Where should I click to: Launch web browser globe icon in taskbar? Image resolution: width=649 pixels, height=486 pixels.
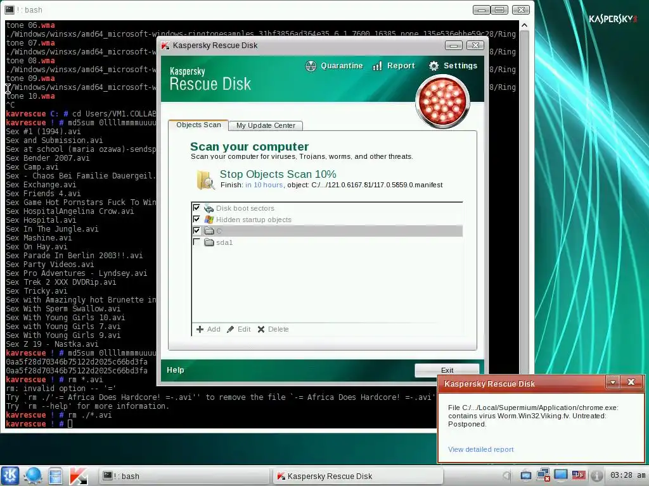pos(33,476)
